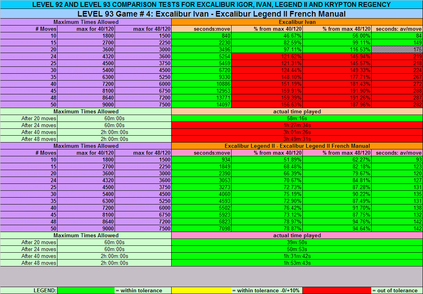Click the orange 'Excalibur Ivan' section header cell
The height and width of the screenshot is (294, 423).
coord(297,22)
